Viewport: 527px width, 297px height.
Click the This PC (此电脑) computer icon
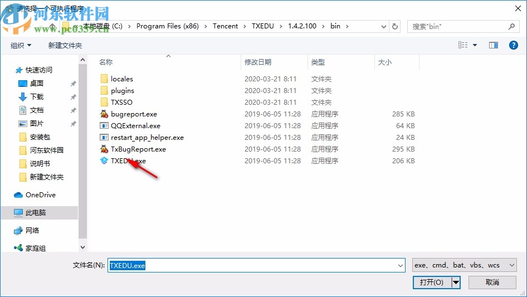[18, 212]
